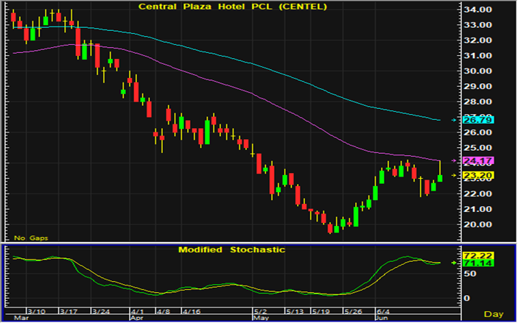Viewport: 518px width, 323px height.
Task: Click the 33.00 price axis label
Action: (477, 25)
